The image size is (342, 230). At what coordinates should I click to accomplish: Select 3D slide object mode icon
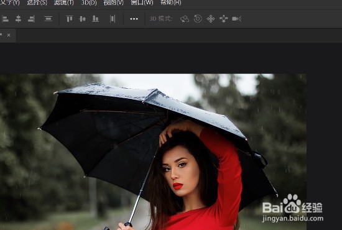tap(224, 19)
